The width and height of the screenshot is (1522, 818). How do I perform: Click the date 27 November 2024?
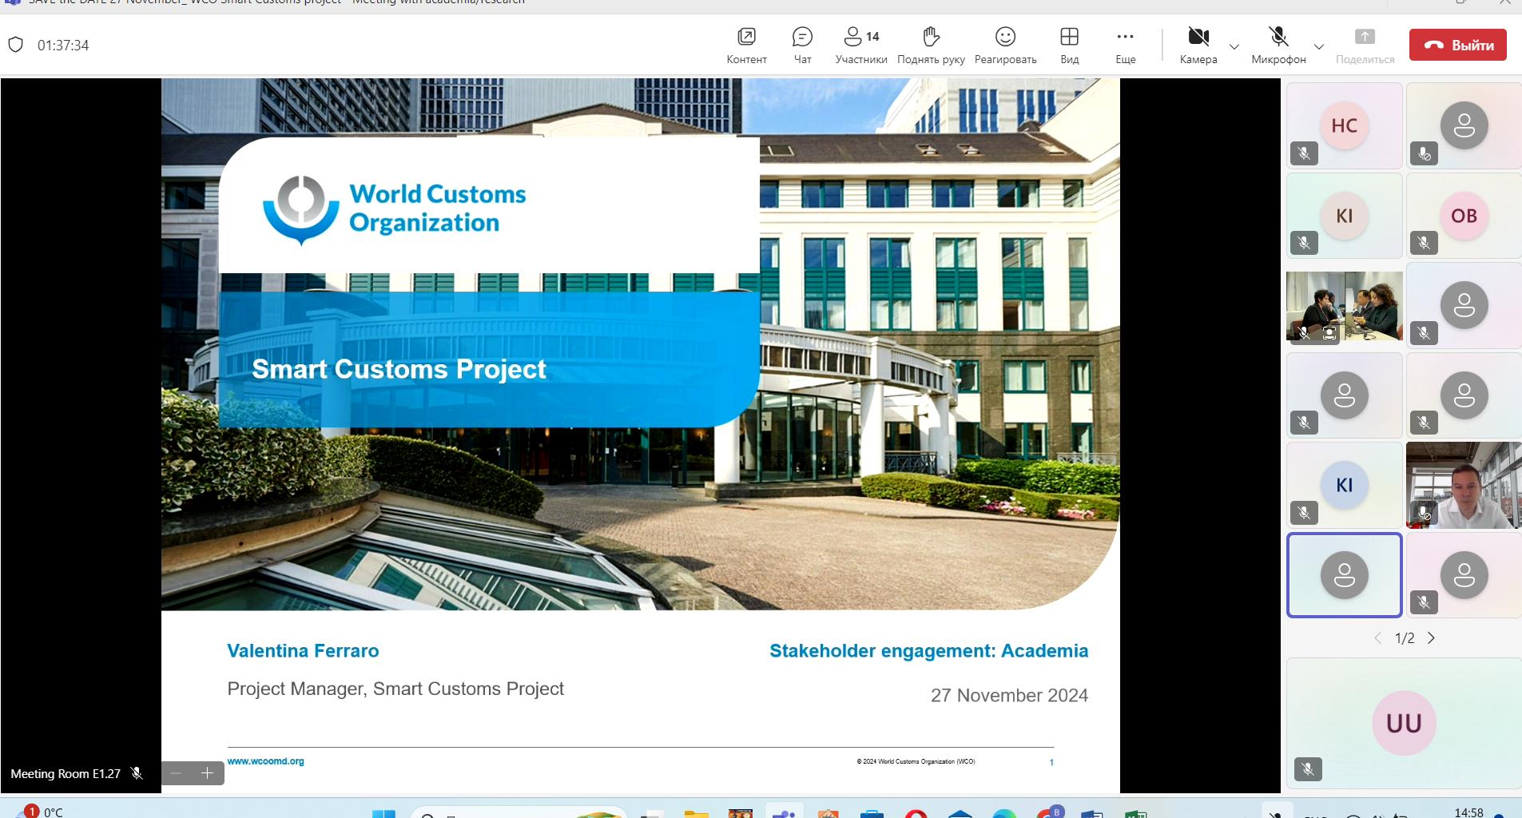(1009, 696)
